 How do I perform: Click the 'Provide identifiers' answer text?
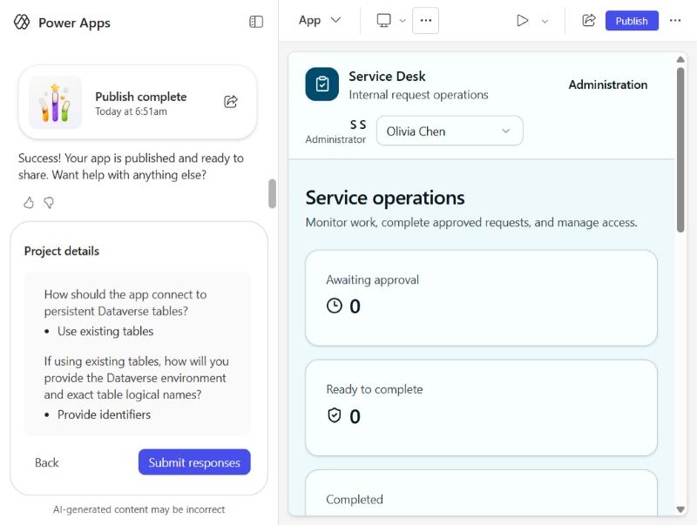[104, 414]
